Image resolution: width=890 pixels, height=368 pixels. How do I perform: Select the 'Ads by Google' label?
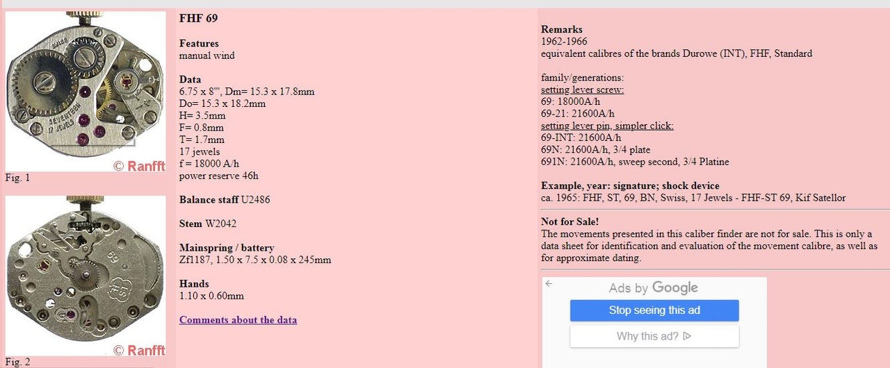(x=654, y=287)
